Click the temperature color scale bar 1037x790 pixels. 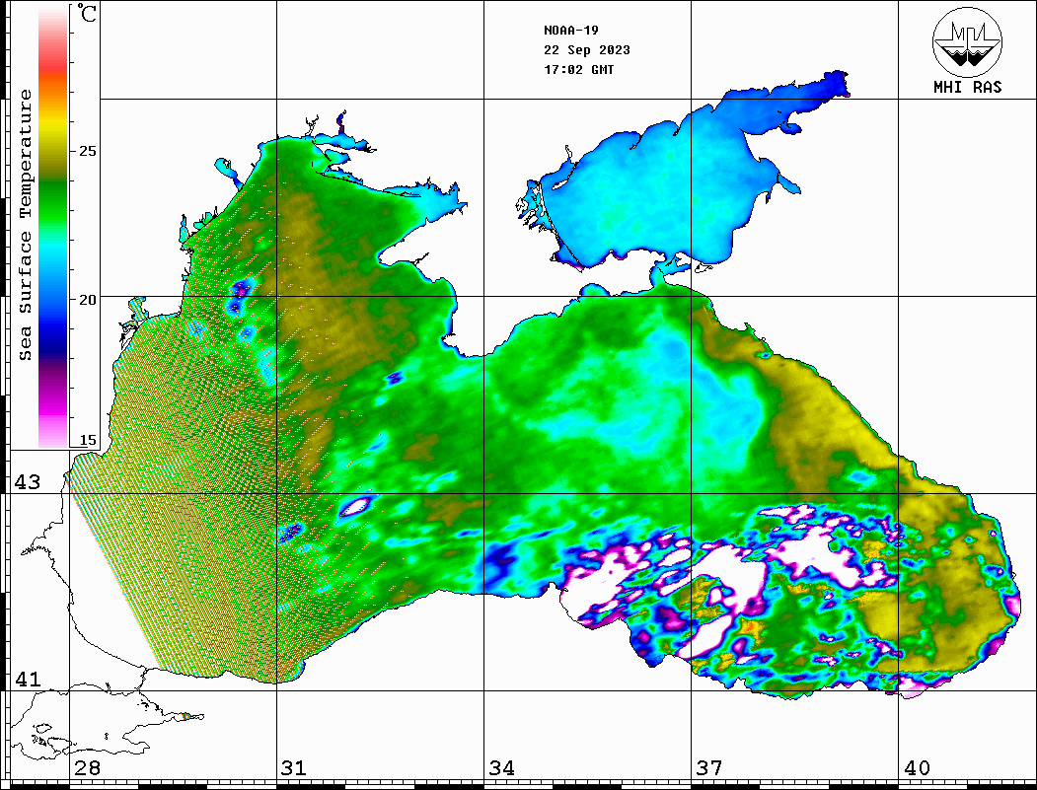(53, 227)
